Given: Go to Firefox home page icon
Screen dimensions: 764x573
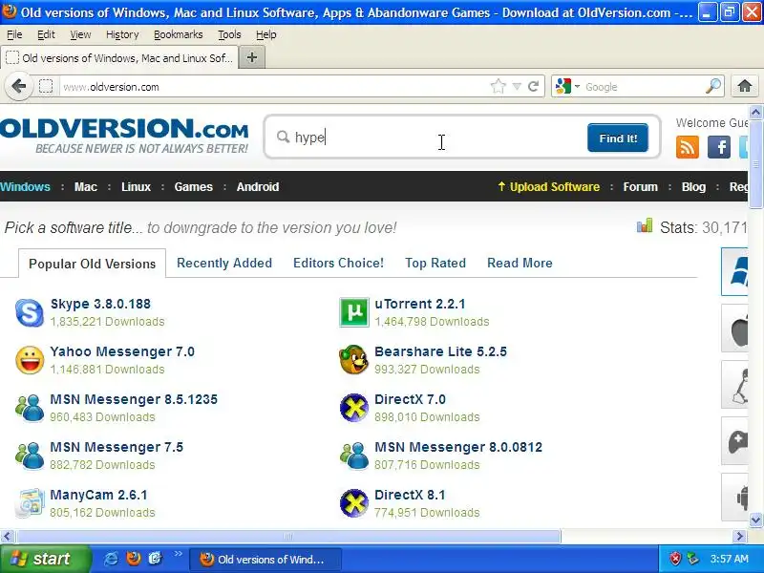Looking at the screenshot, I should pos(744,86).
